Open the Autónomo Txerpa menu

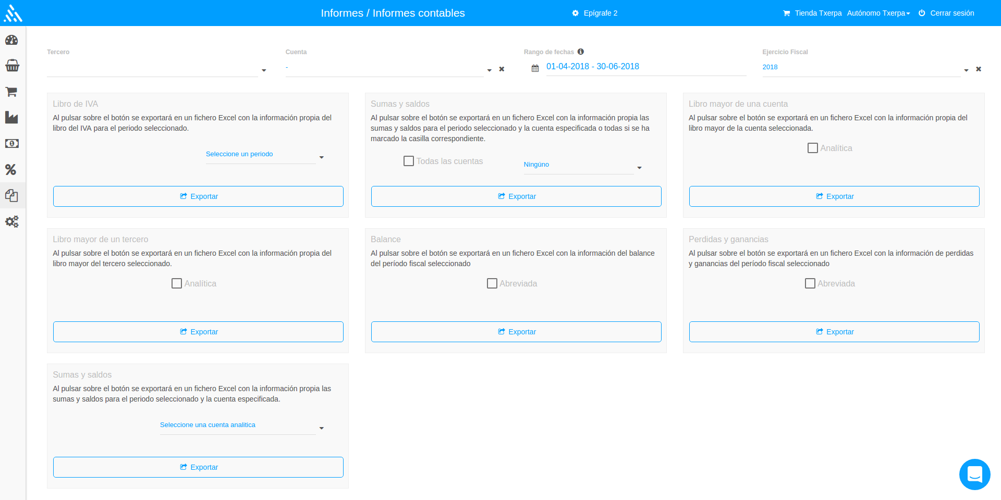pyautogui.click(x=878, y=13)
